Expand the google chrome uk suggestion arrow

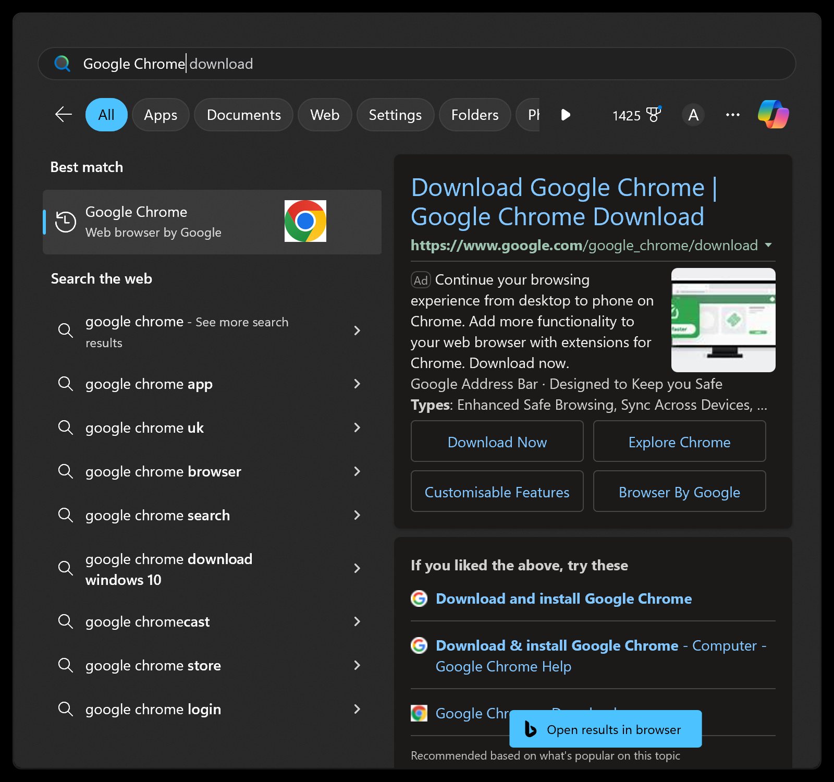click(x=357, y=427)
